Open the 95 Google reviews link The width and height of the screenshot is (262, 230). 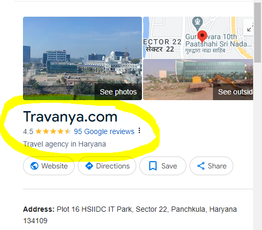[x=104, y=131]
